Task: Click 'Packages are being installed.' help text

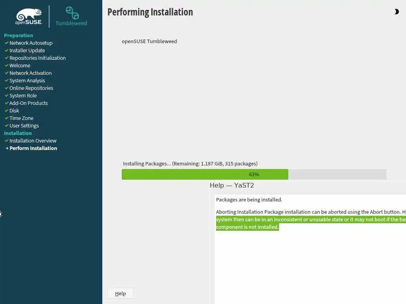Action: pyautogui.click(x=249, y=199)
